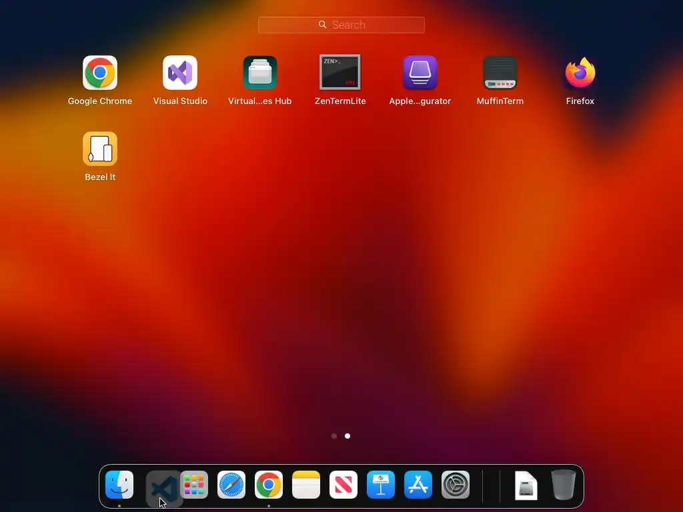Image resolution: width=683 pixels, height=512 pixels.
Task: Open App Store in Dock
Action: pyautogui.click(x=418, y=485)
